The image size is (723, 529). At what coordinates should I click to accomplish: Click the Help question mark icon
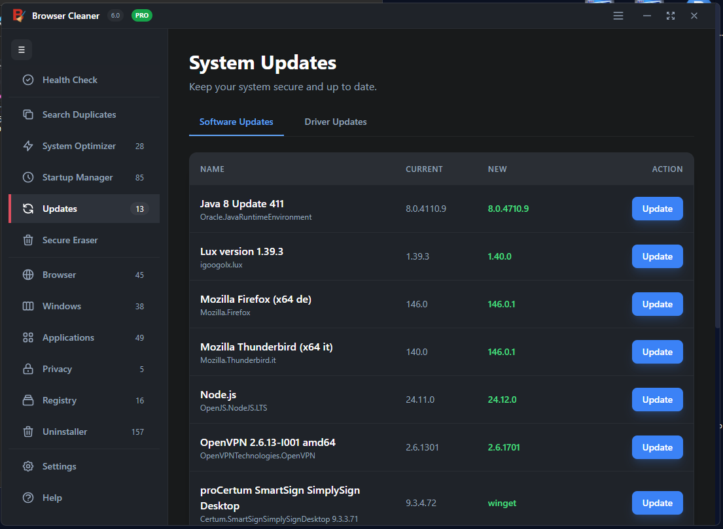click(x=28, y=498)
